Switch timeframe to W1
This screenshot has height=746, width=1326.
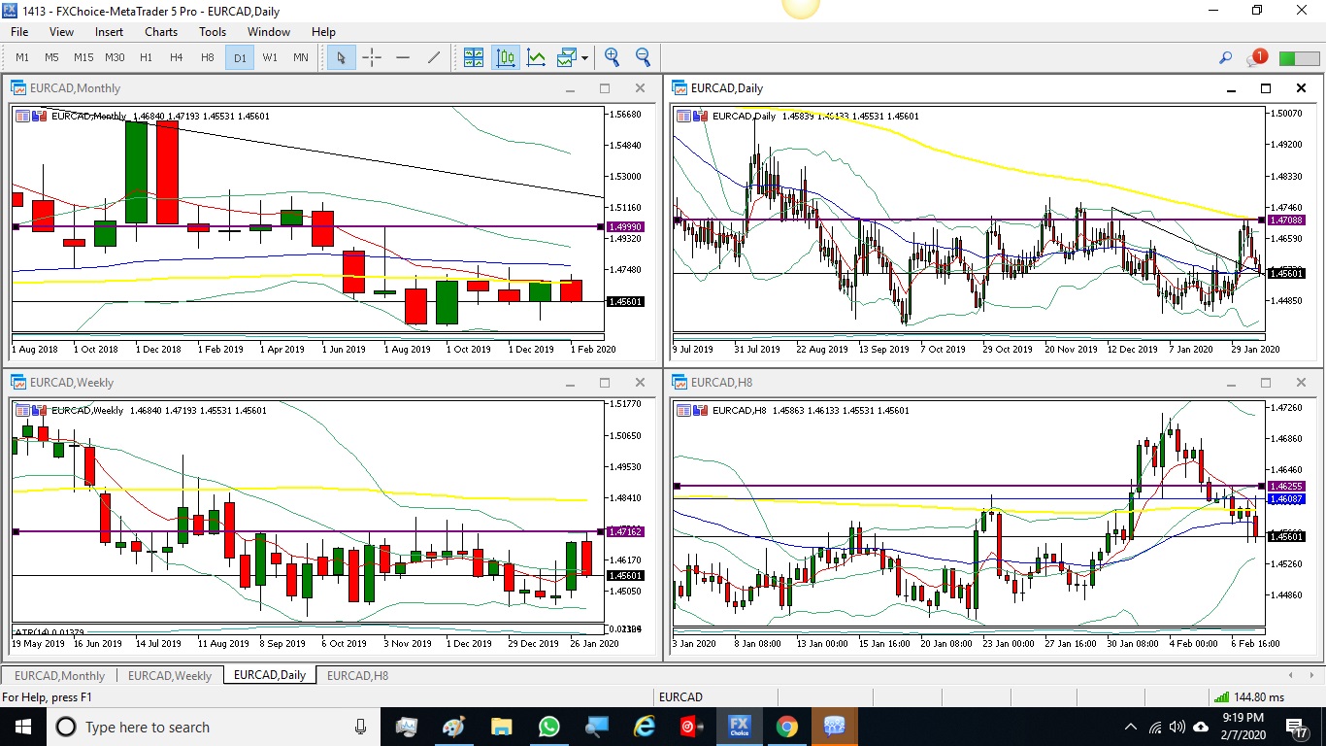tap(270, 57)
